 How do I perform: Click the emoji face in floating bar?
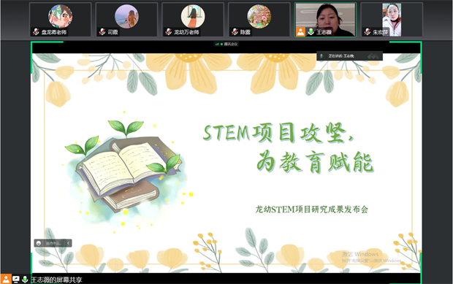point(39,243)
